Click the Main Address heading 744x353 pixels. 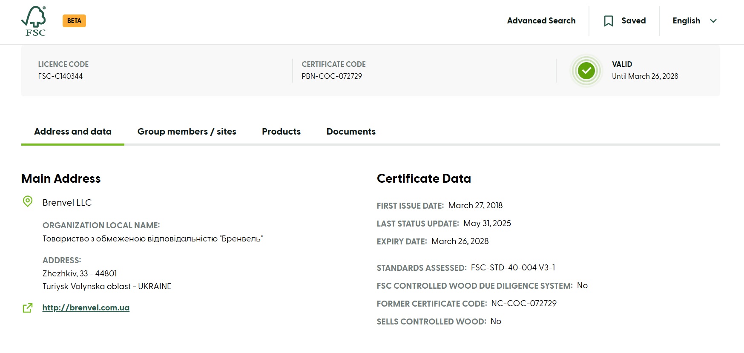pos(61,178)
